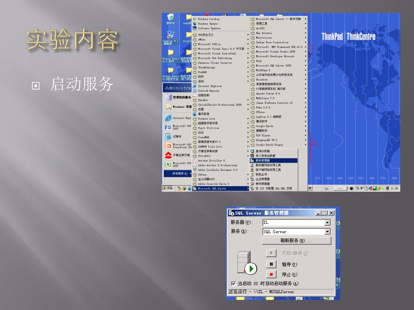
Task: Expand the 管理工具 folder in second column
Action: tap(279, 24)
